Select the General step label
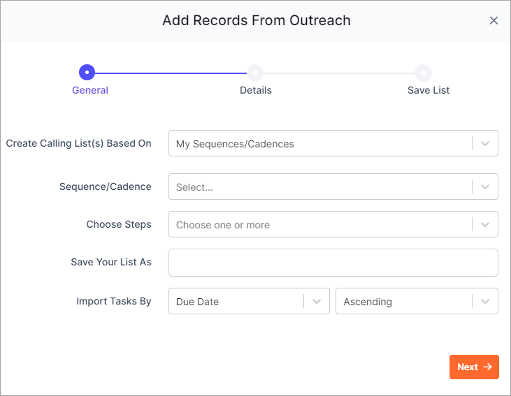Screen dimensions: 511x396 pos(90,90)
